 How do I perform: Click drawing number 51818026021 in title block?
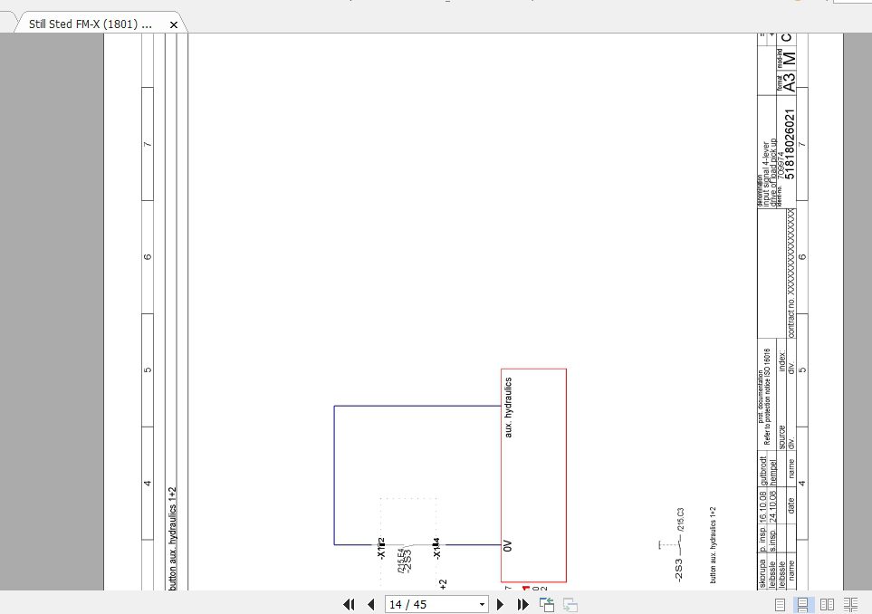point(790,145)
